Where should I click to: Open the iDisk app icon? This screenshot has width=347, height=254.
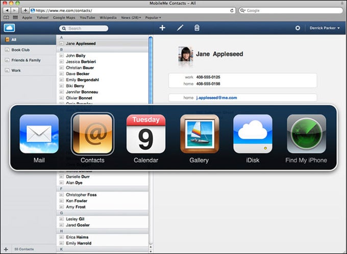(x=253, y=134)
